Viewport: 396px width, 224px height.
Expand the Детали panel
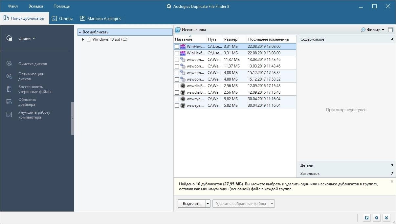point(392,165)
